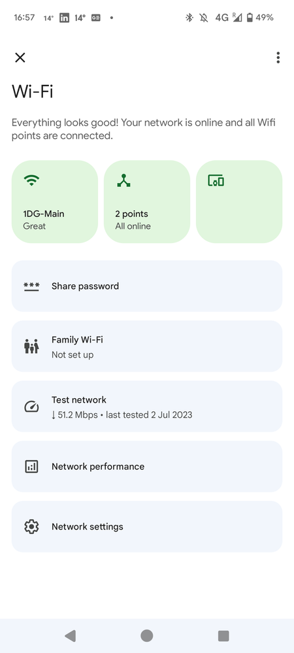The width and height of the screenshot is (294, 653).
Task: Run Test network speed check
Action: (147, 406)
